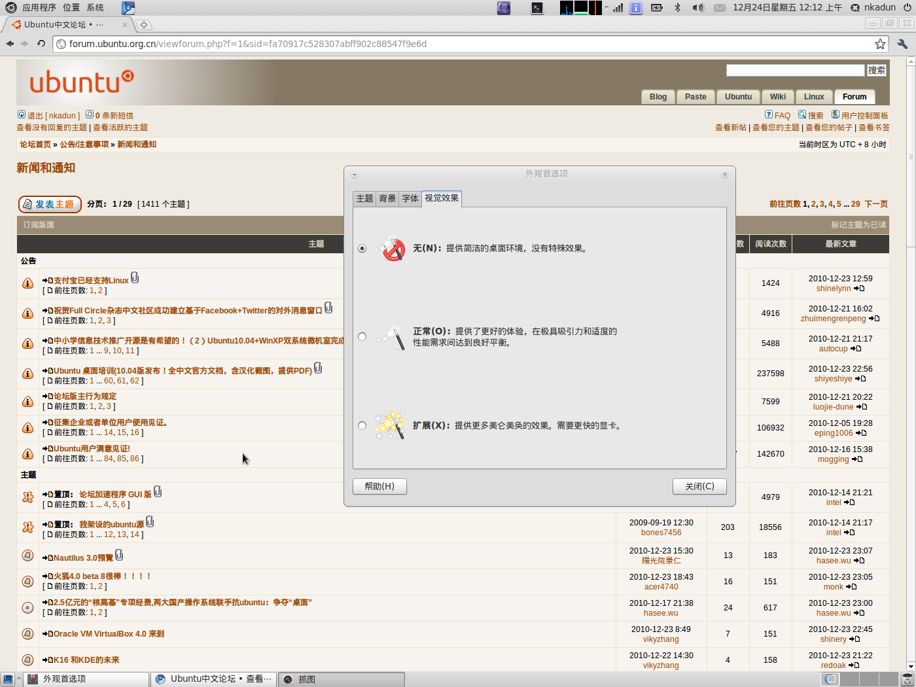Screen dimensions: 916x687
Task: Open the terminal launcher in the top panel
Action: tap(537, 8)
